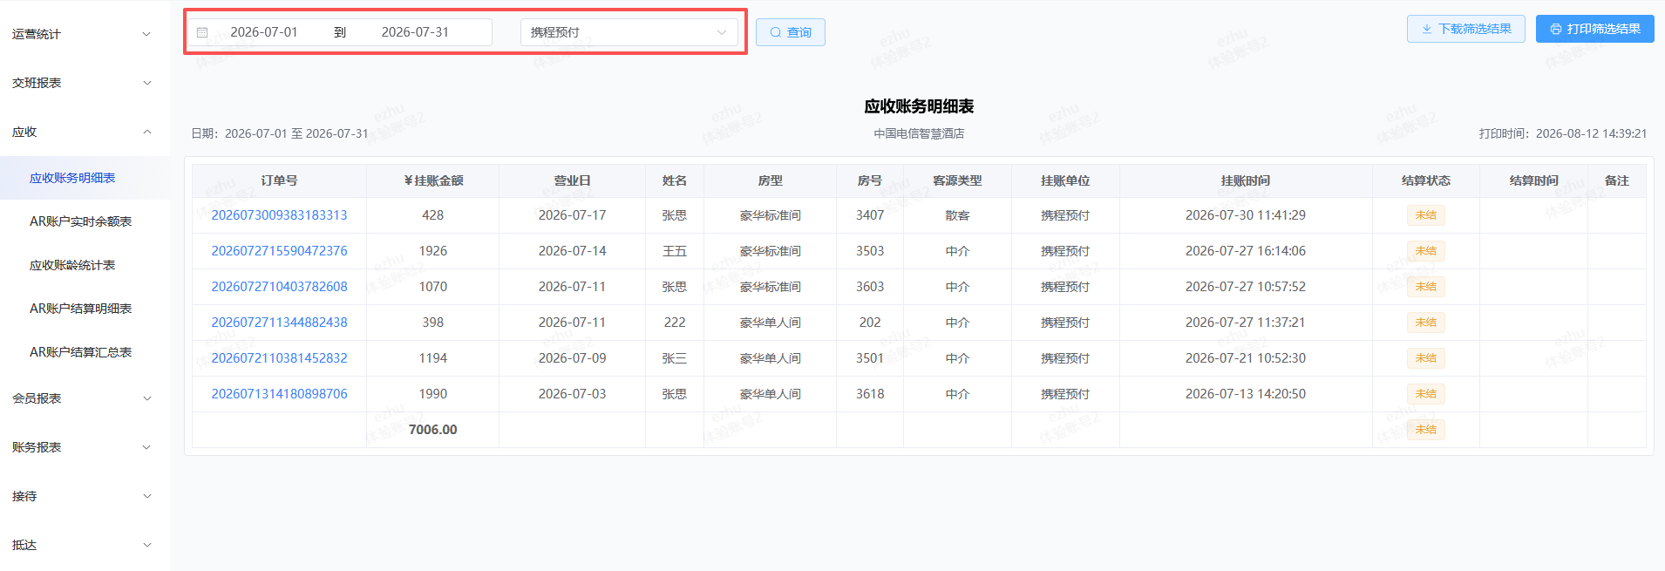This screenshot has width=1665, height=571.
Task: Click the 未结 tag for amount 428 row
Action: [1426, 215]
